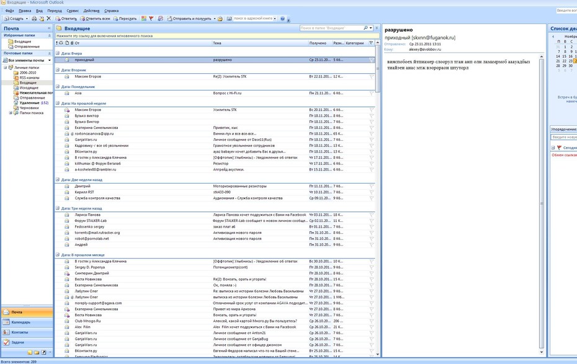Click the instant search enable link bar

tap(217, 36)
